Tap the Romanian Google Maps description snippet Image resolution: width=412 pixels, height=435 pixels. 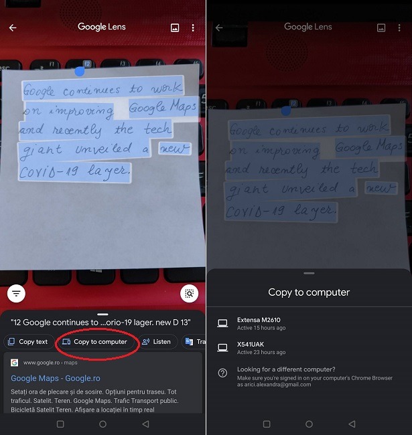click(94, 401)
